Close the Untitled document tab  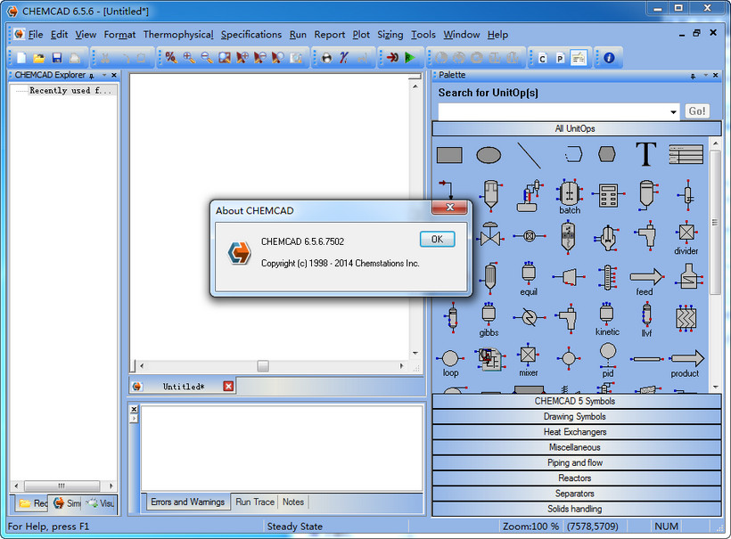coord(228,387)
